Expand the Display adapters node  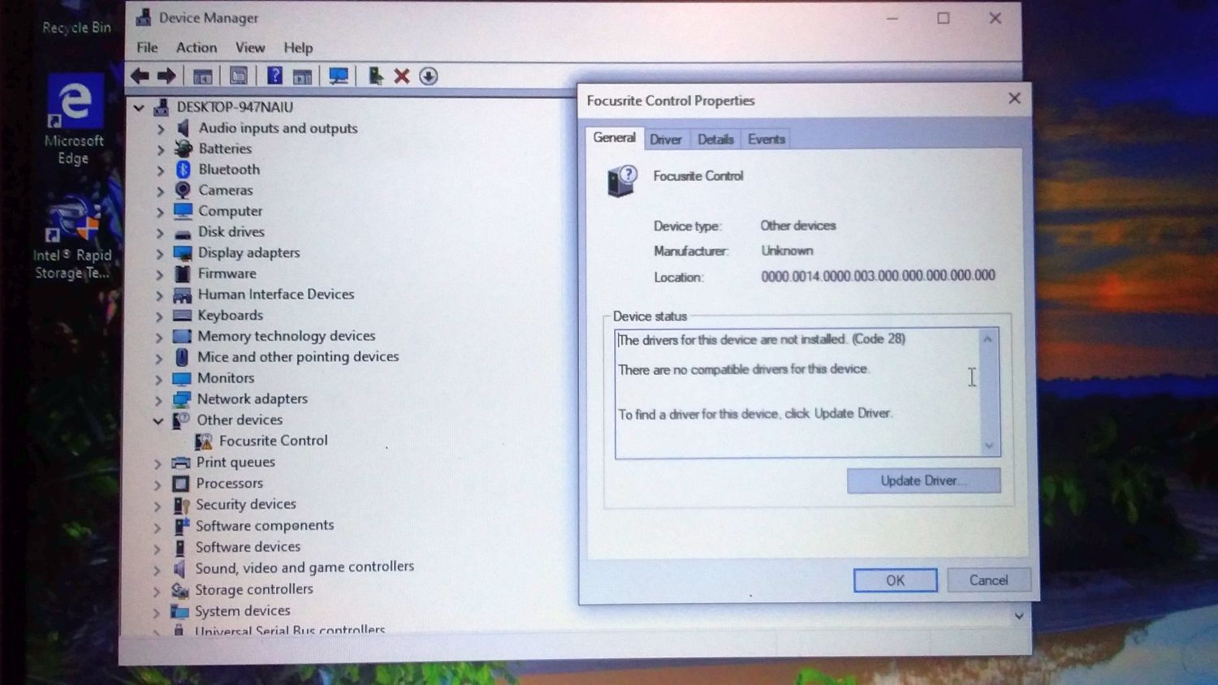click(x=160, y=254)
